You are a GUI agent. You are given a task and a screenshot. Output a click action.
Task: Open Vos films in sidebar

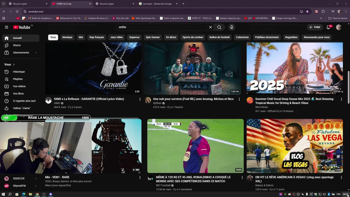click(x=21, y=94)
